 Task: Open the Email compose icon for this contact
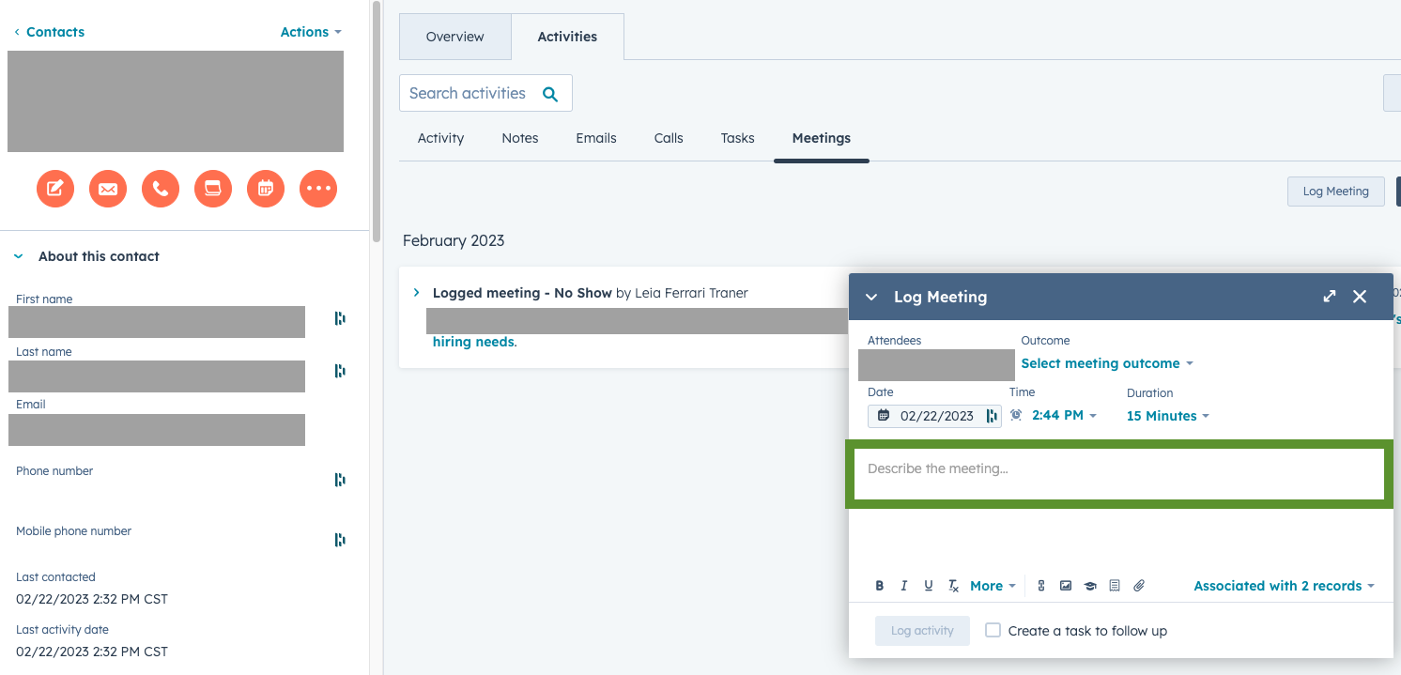[108, 188]
